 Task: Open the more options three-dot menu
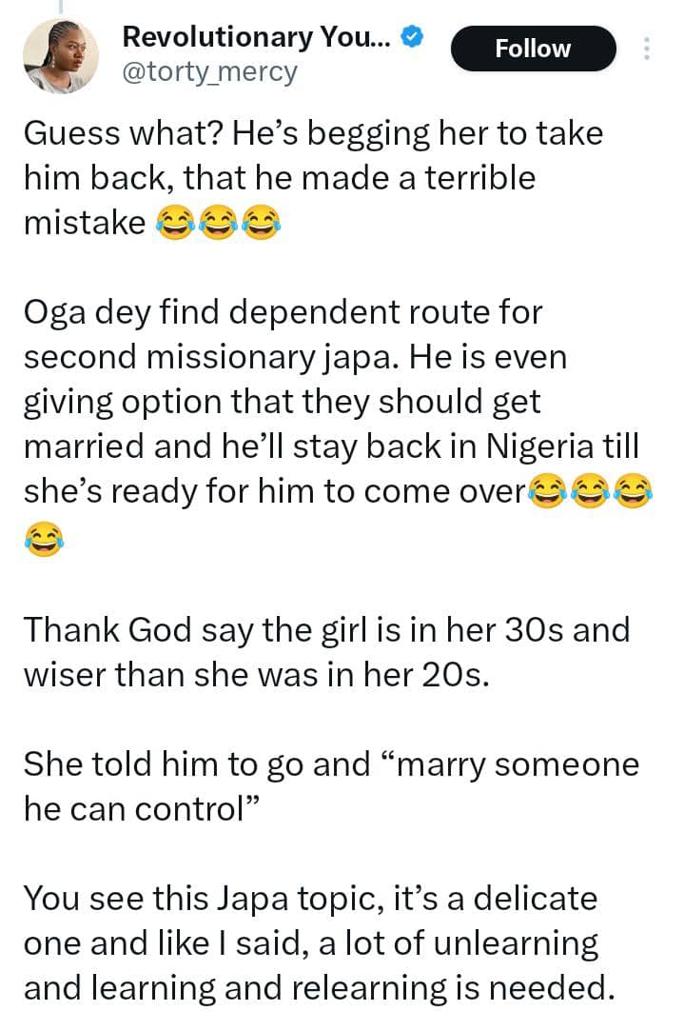[x=647, y=49]
